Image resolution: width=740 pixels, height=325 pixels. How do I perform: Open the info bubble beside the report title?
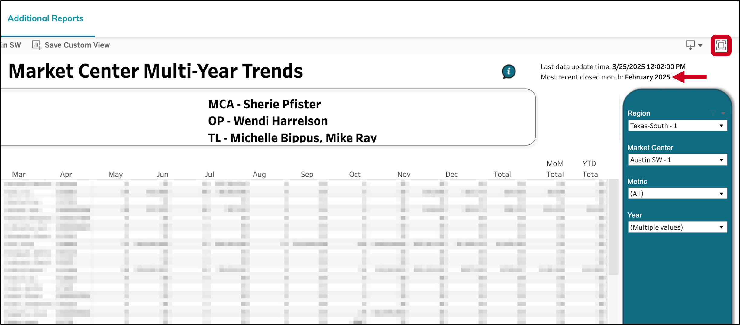pos(509,72)
